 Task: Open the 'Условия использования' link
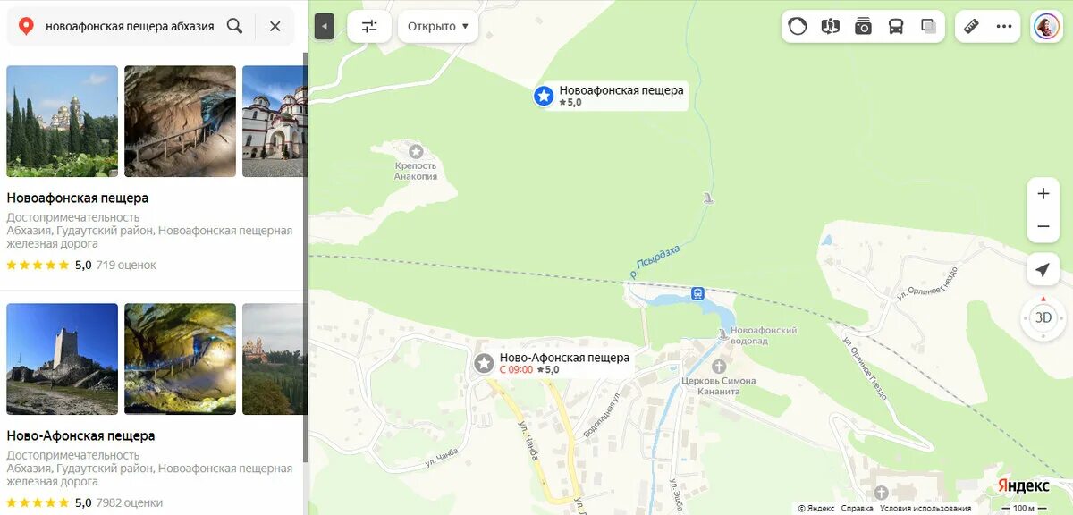point(925,508)
